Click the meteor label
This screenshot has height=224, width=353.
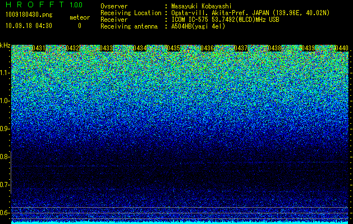[x=80, y=17]
